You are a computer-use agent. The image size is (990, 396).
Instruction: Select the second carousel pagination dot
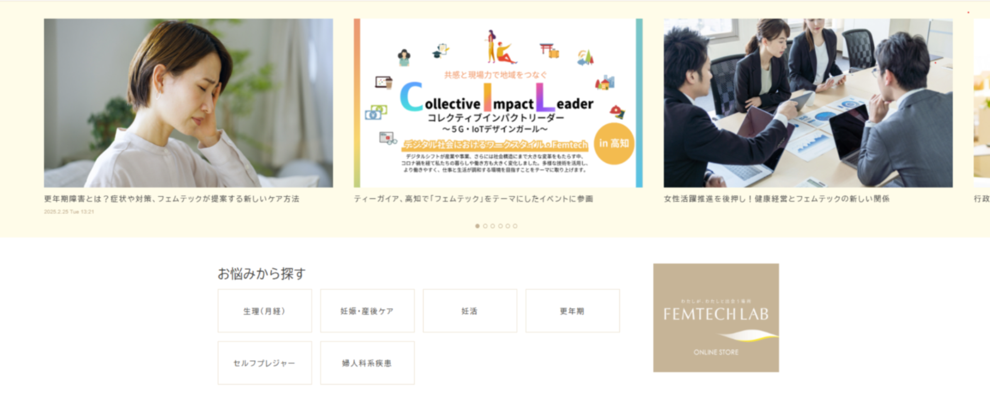[485, 226]
